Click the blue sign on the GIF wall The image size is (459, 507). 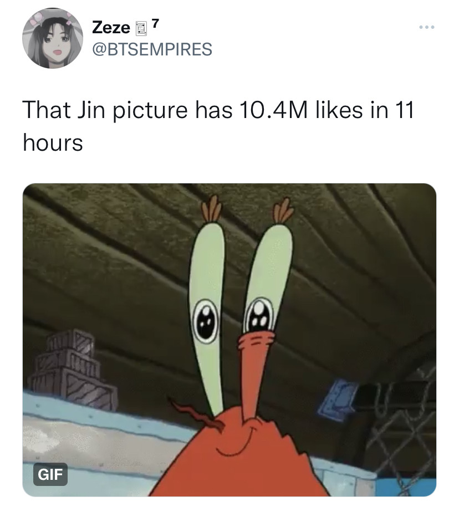(x=338, y=399)
